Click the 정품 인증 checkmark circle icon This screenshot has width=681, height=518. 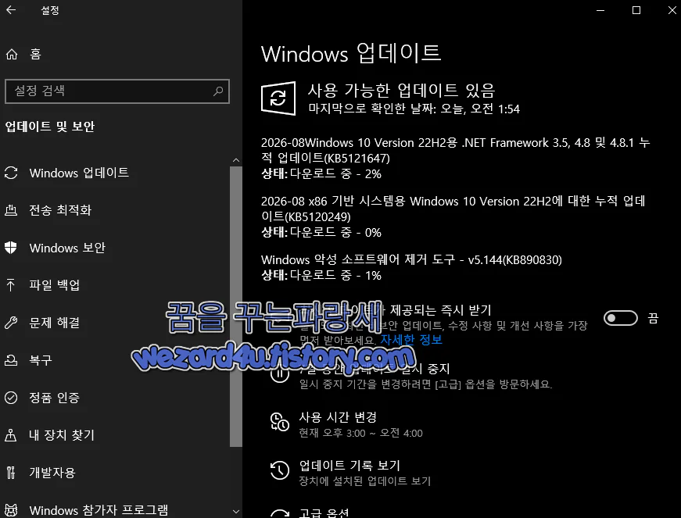[11, 398]
